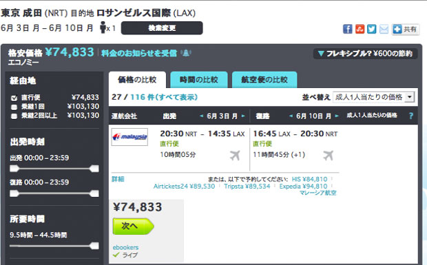
Task: Click the help question mark icon
Action: click(411, 116)
